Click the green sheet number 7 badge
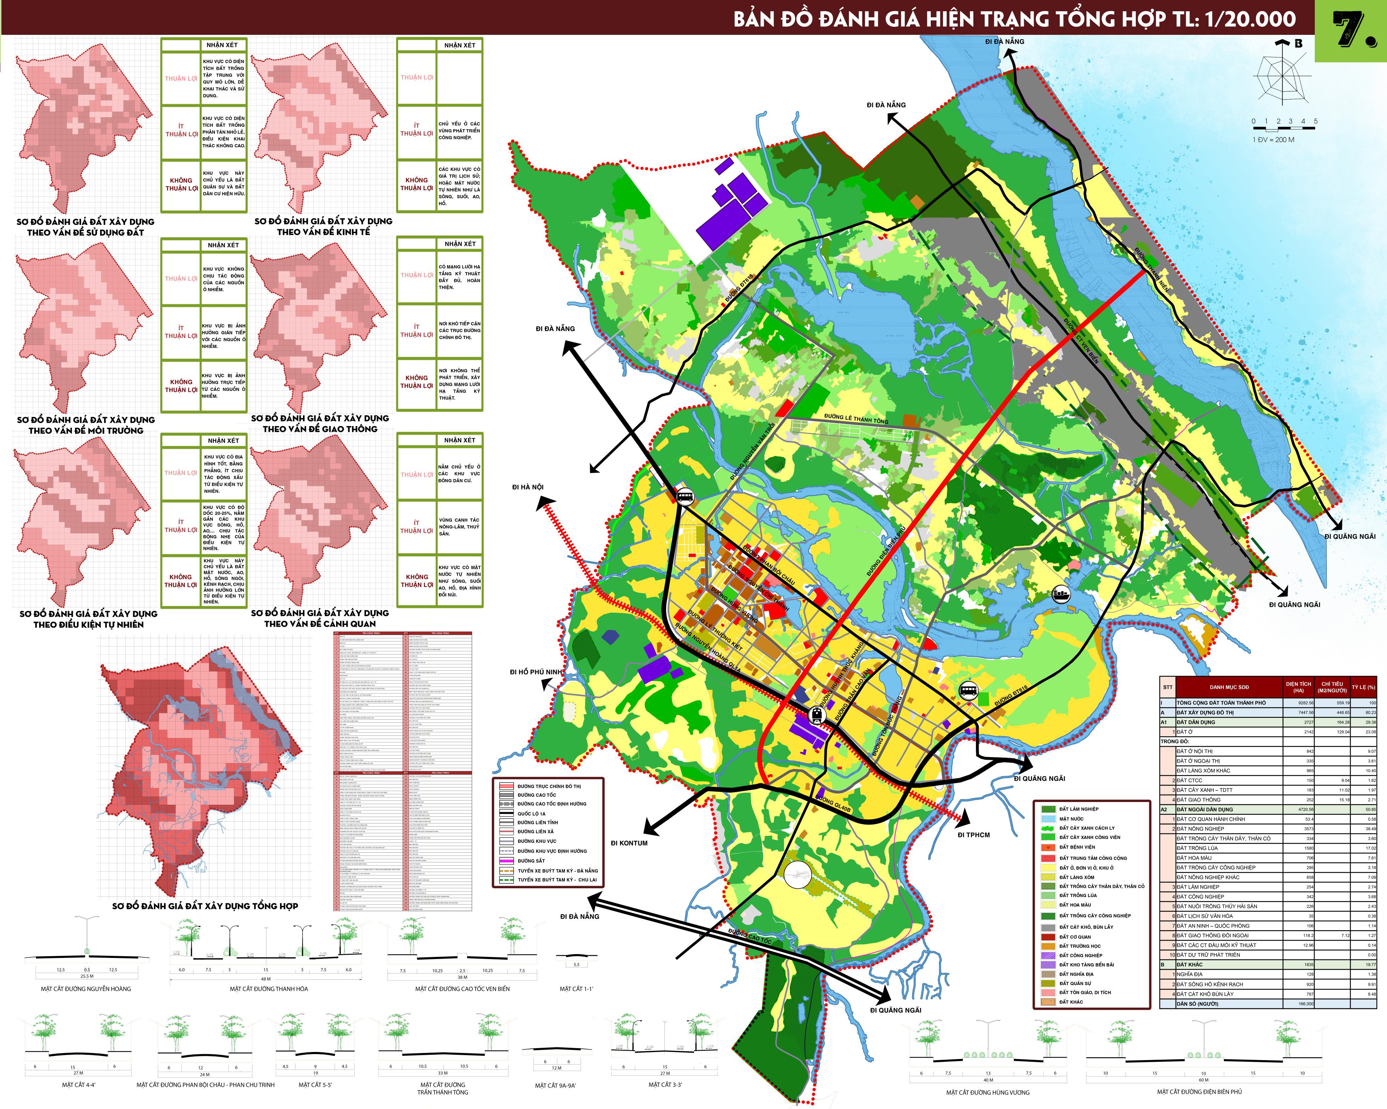 pos(1350,31)
